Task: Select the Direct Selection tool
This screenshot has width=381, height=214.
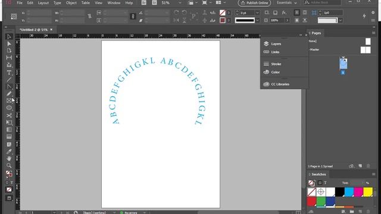Action: (9, 43)
